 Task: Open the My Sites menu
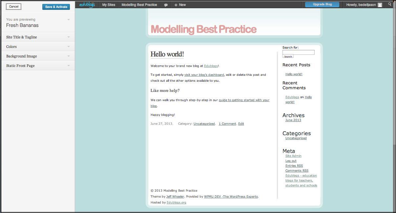109,5
